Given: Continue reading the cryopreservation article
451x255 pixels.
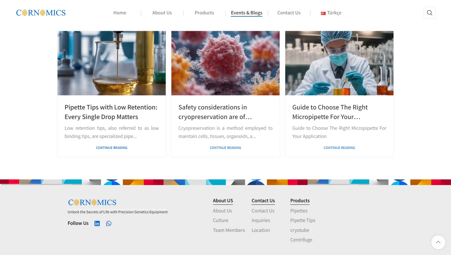Looking at the screenshot, I should [225, 148].
